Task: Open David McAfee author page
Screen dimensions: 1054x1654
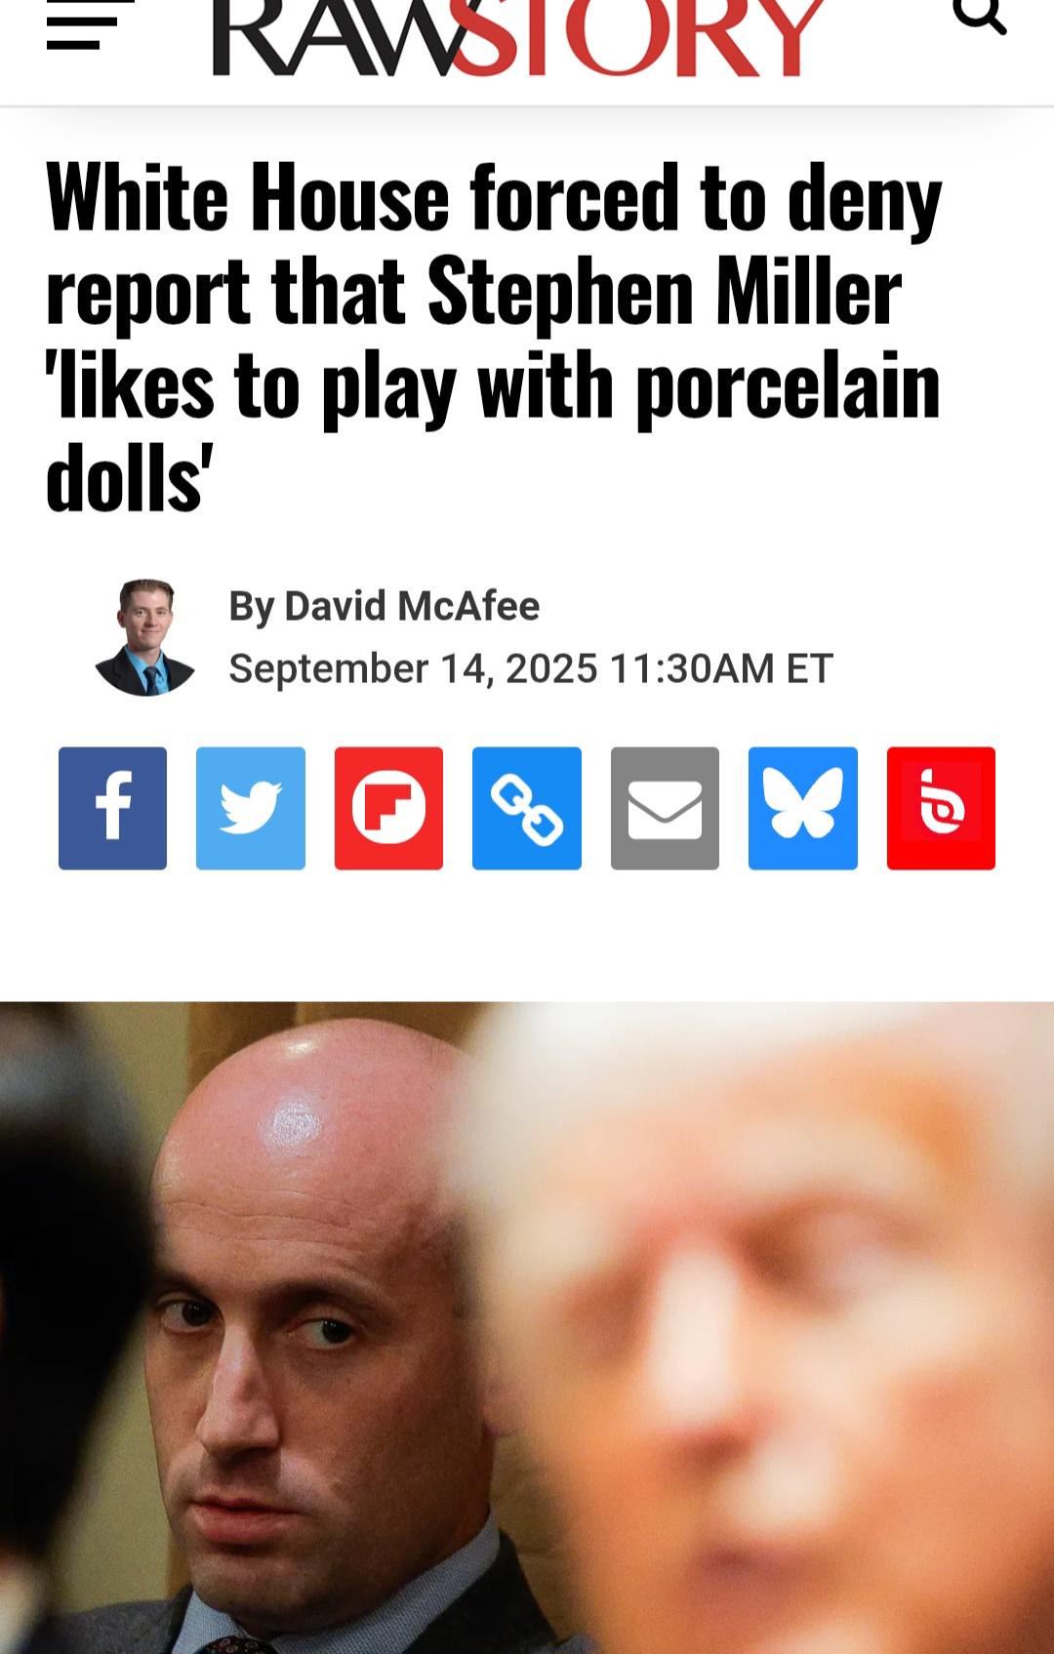Action: pos(412,606)
